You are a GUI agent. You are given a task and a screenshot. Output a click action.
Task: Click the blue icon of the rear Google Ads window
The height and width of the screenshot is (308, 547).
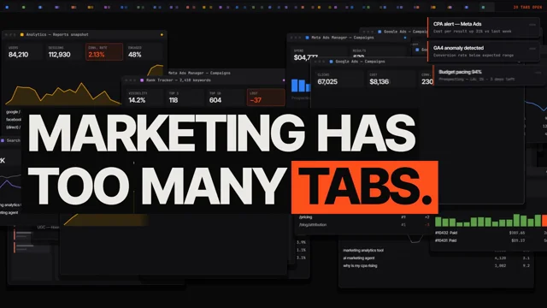(379, 32)
